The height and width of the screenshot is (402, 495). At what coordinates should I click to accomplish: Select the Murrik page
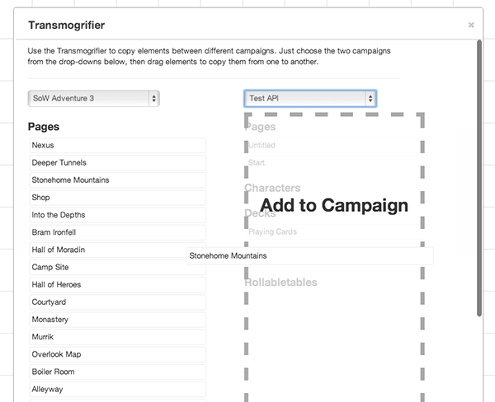116,337
